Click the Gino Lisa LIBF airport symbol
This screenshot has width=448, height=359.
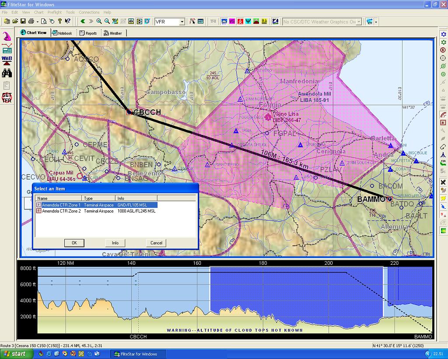pyautogui.click(x=268, y=117)
